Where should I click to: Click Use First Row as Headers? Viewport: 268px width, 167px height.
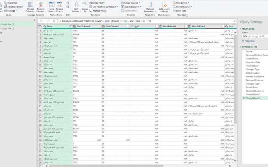coord(104,7)
